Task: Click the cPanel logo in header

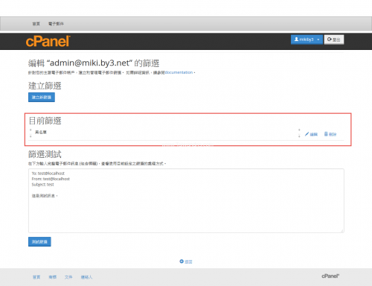Action: click(48, 41)
